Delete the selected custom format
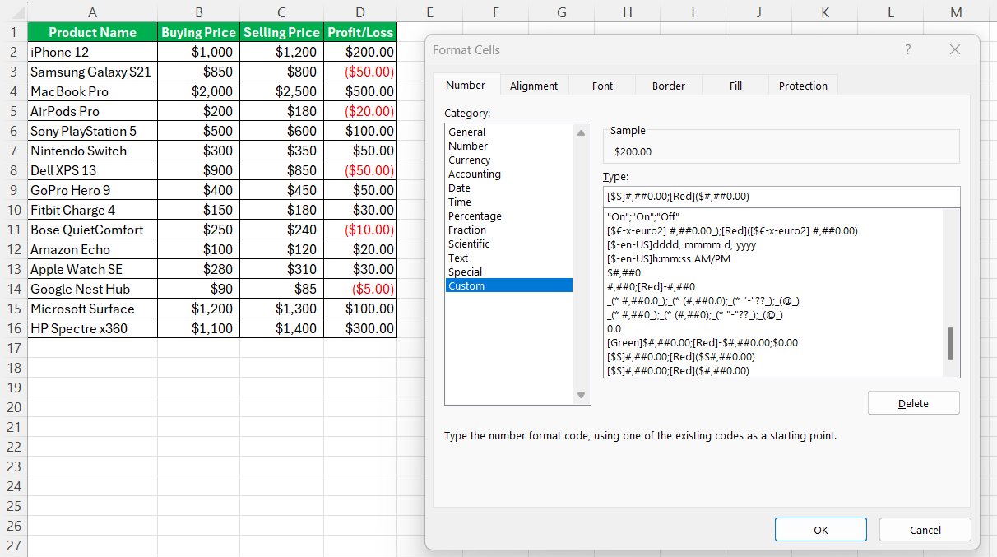The height and width of the screenshot is (557, 997). [913, 403]
